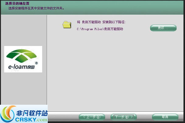Click the subtitle 选择安装程序在其中安装文件的文件夹

36,8
